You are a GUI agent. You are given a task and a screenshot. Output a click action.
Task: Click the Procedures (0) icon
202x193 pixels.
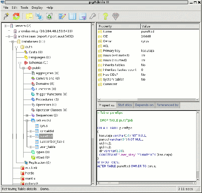point(33,100)
